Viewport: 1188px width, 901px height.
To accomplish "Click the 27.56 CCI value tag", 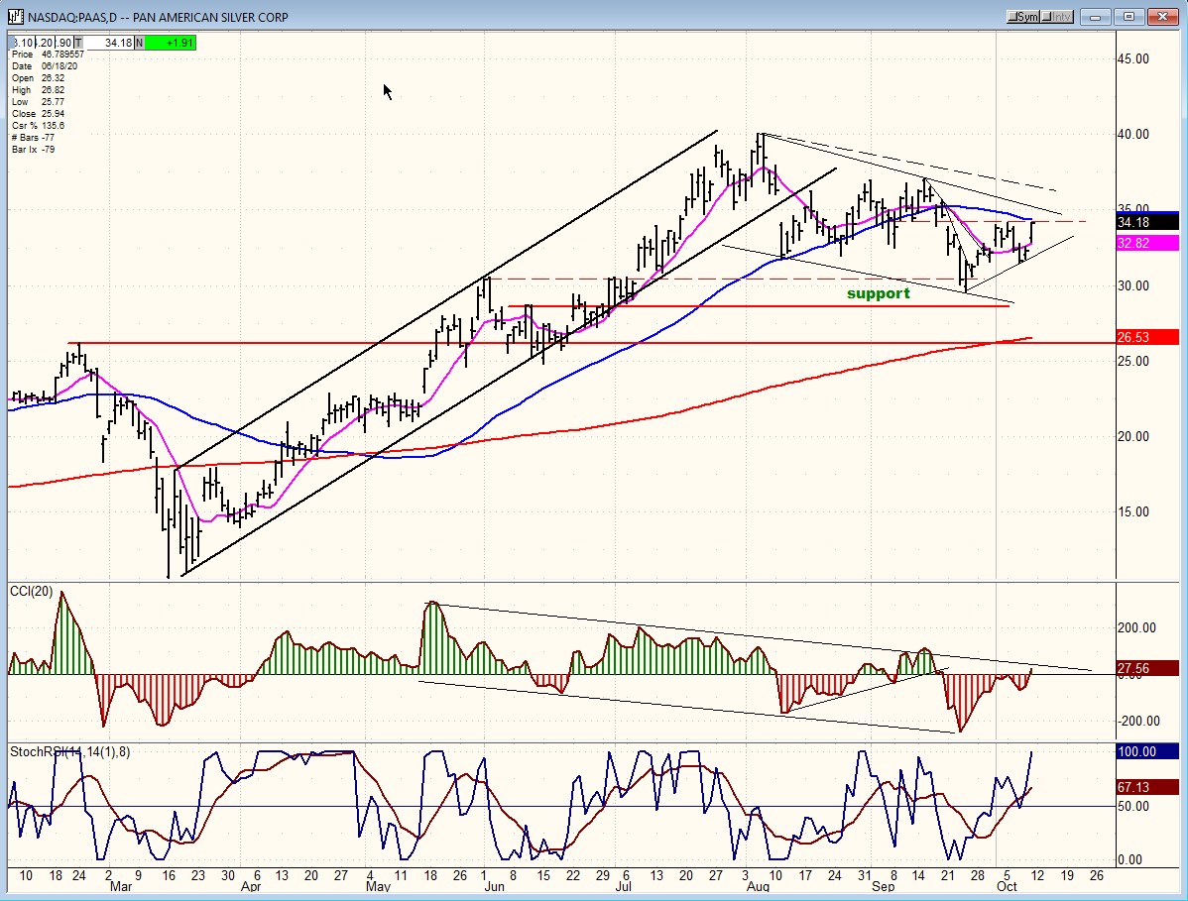I will (1147, 668).
